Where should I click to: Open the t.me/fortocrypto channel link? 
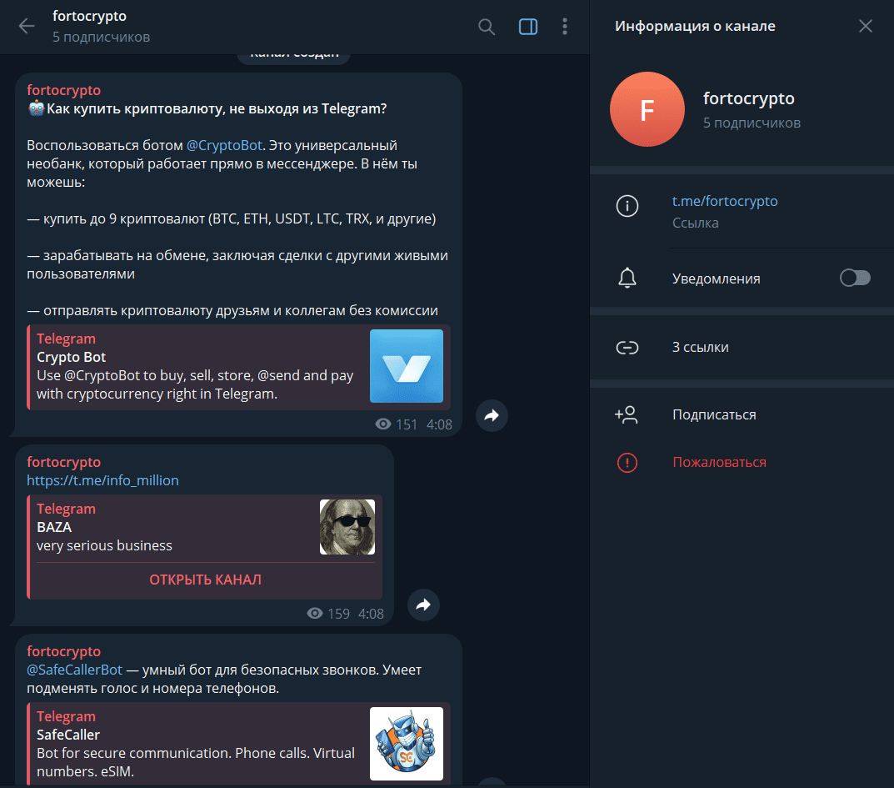[725, 201]
